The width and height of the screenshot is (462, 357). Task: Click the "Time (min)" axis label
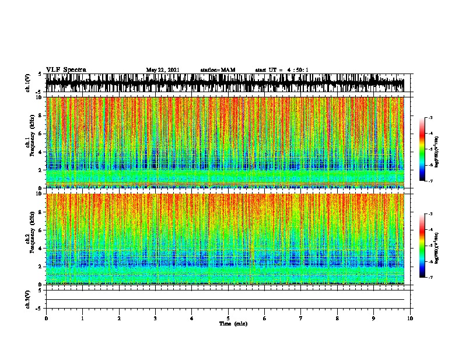click(233, 324)
